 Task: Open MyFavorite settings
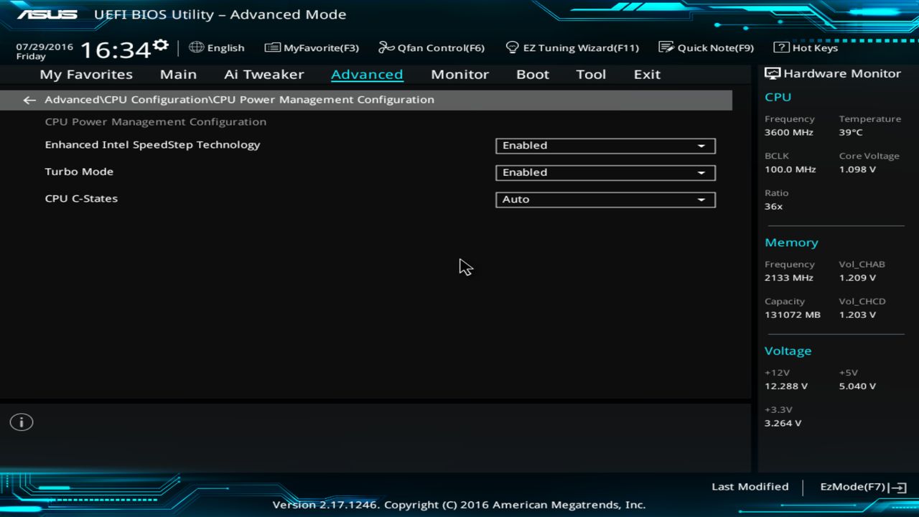tap(311, 47)
